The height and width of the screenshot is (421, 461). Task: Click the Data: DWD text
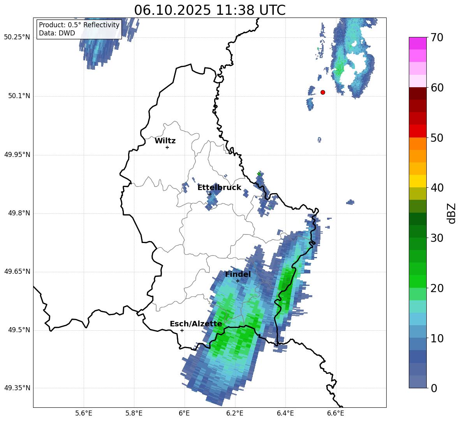coord(57,33)
